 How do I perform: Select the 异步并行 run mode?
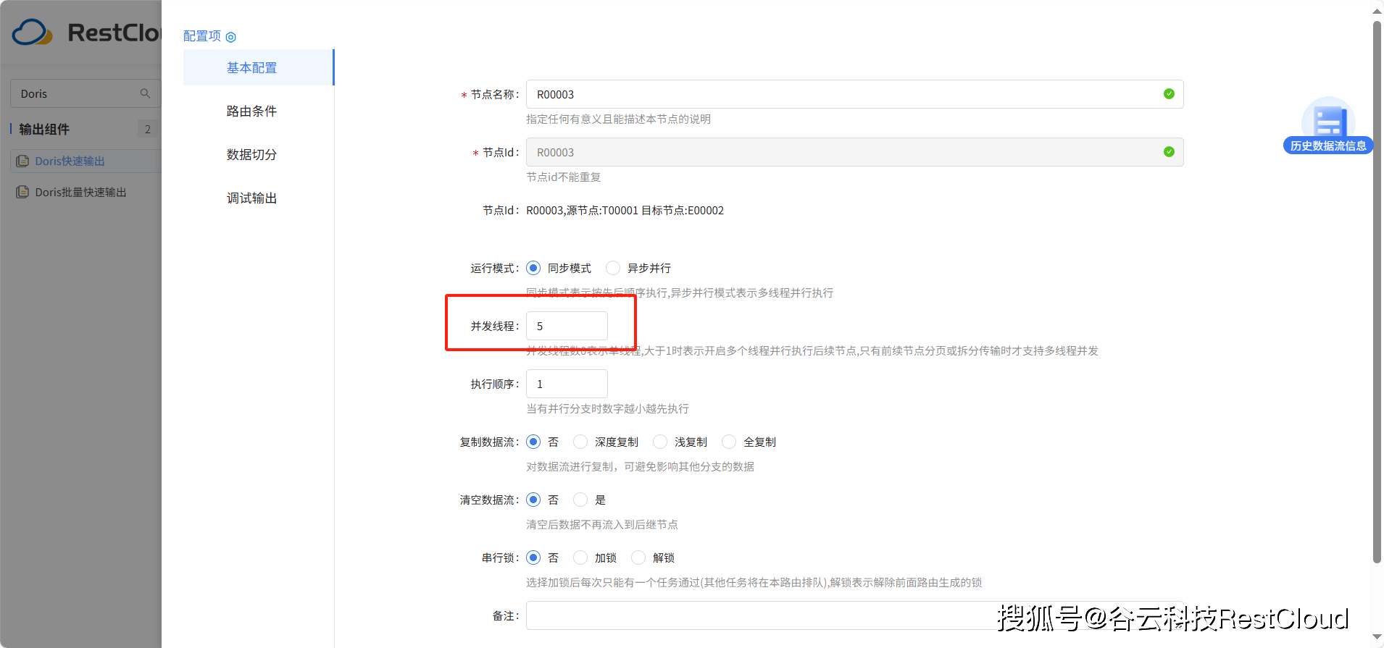[x=613, y=268]
